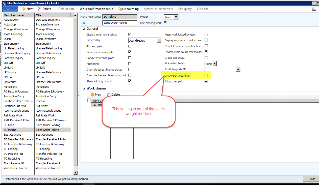Add new work class with New icon

tap(92, 95)
